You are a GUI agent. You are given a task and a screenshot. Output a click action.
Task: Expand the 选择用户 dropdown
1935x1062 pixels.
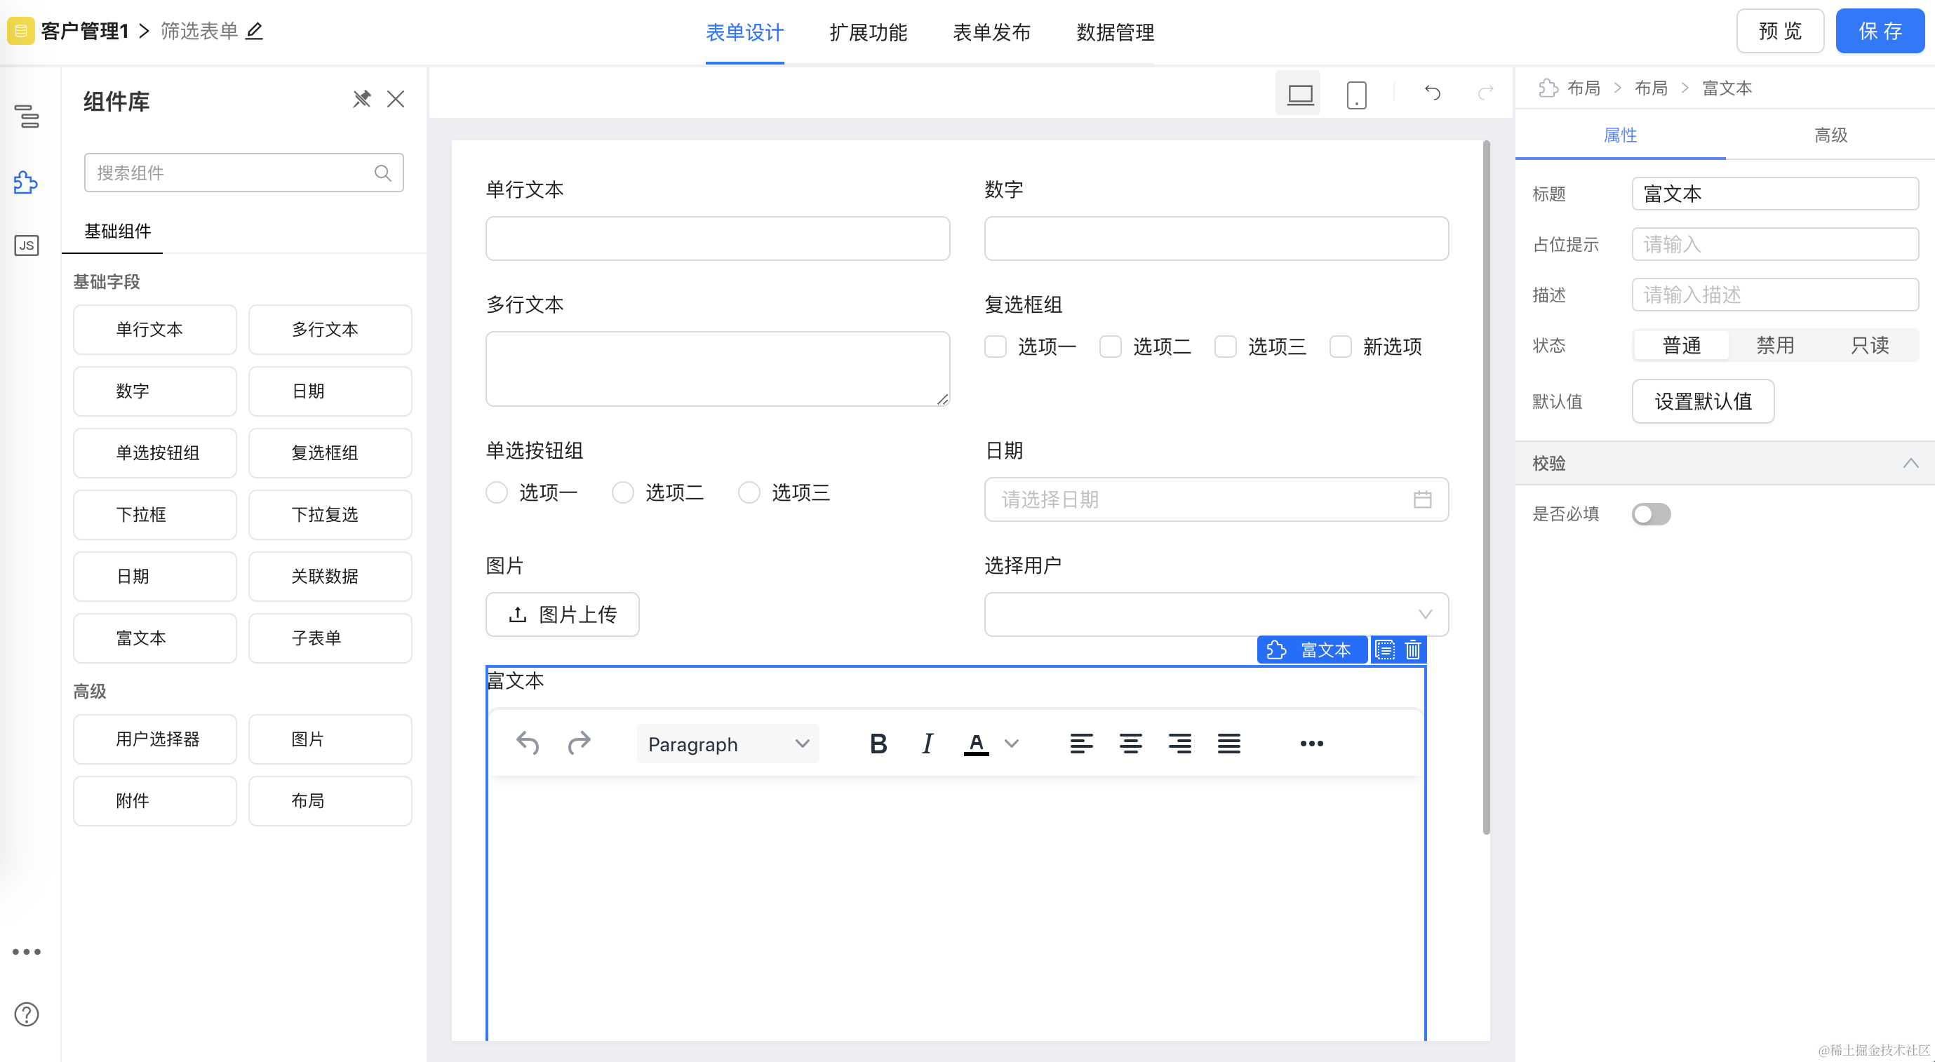[x=1216, y=614]
